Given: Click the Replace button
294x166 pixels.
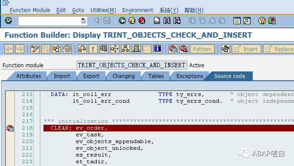Looking at the screenshot, I should (279, 49).
